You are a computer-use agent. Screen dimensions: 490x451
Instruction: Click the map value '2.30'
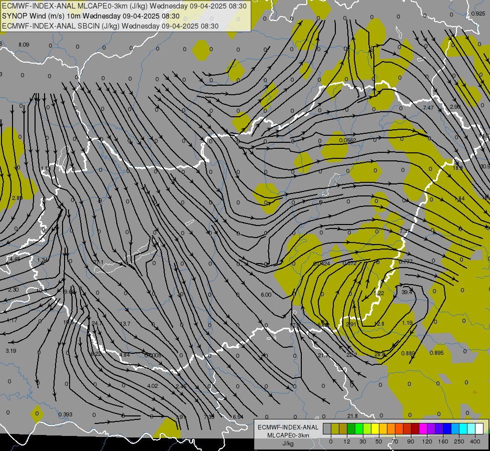click(14, 290)
